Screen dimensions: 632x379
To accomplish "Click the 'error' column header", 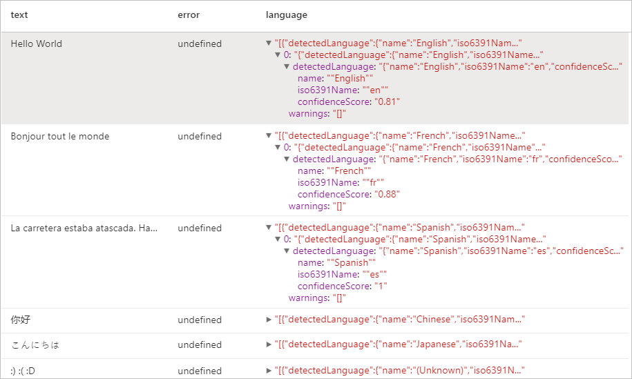I will [189, 14].
